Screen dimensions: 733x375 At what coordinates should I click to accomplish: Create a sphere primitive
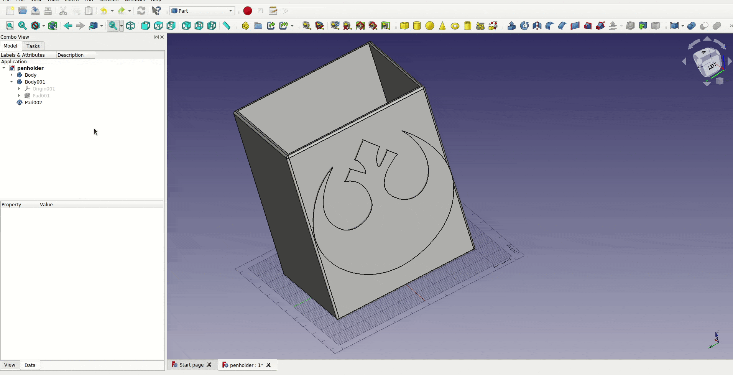click(x=430, y=26)
